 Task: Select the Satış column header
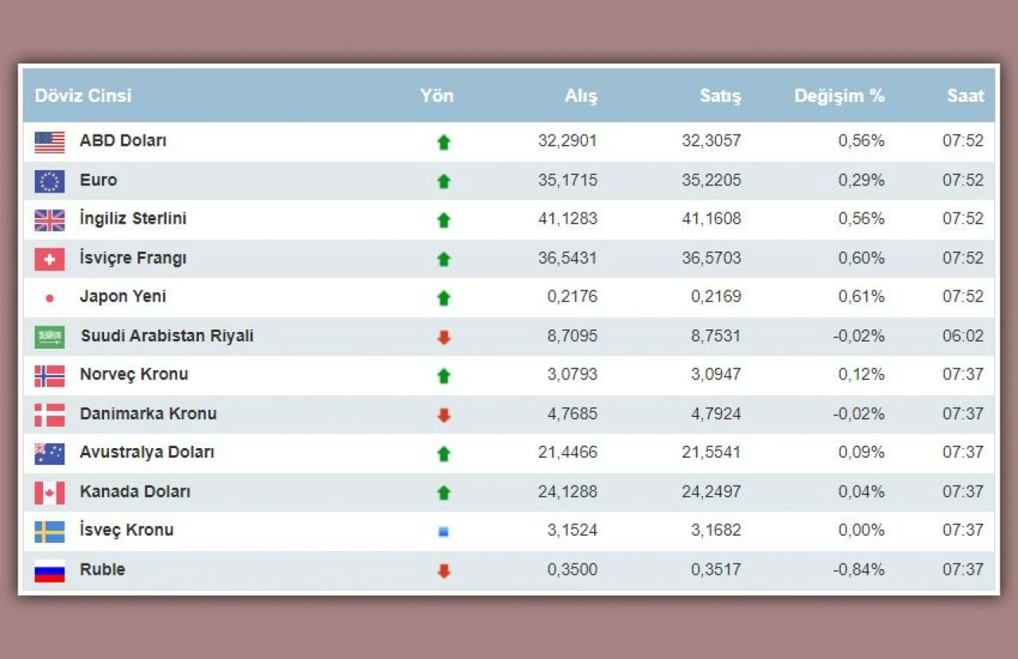(720, 96)
